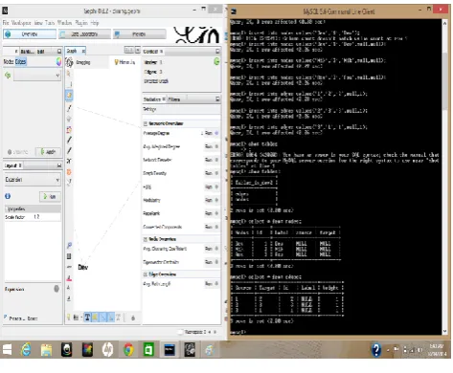Switch to the Preview tab

pyautogui.click(x=139, y=34)
